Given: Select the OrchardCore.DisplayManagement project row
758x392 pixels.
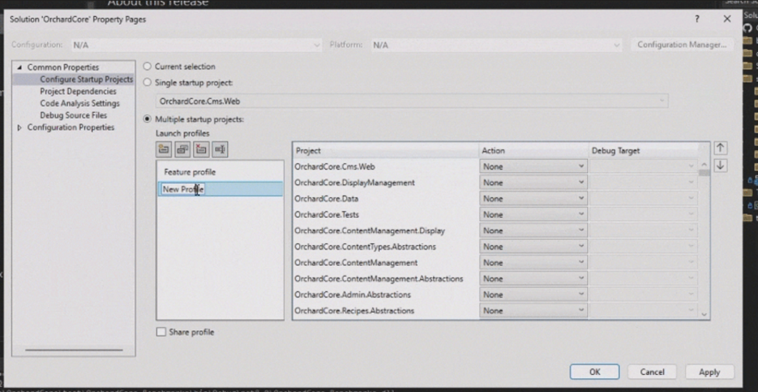Looking at the screenshot, I should (386, 182).
